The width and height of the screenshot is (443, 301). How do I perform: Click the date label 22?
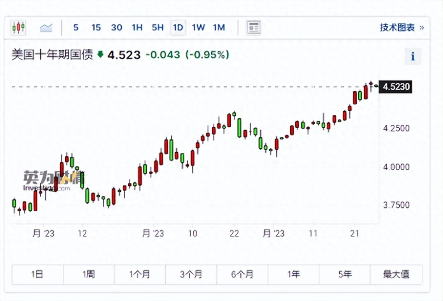(234, 234)
